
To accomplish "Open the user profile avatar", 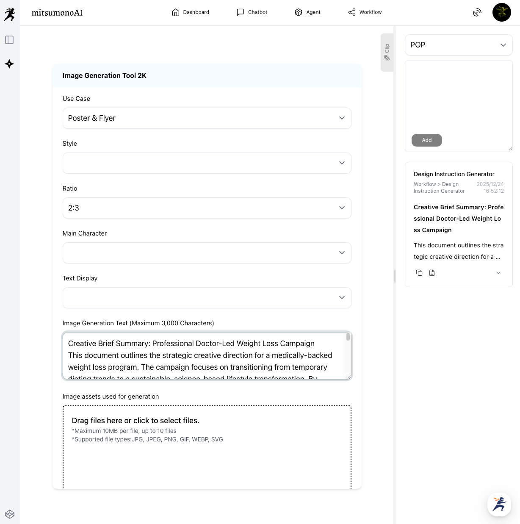I will tap(501, 12).
